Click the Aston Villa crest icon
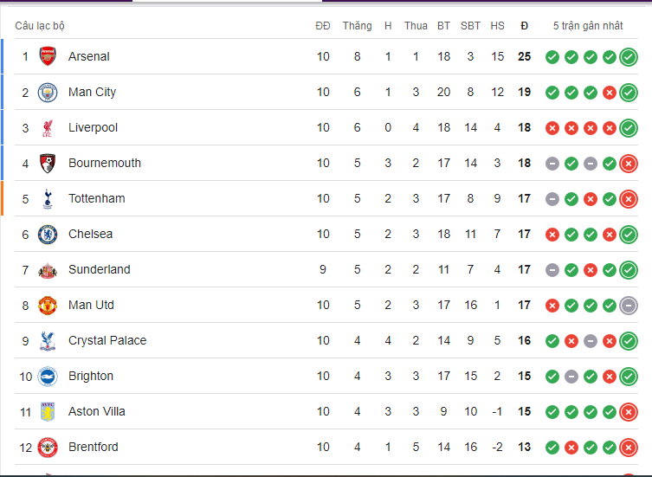Image resolution: width=652 pixels, height=477 pixels. [x=48, y=412]
